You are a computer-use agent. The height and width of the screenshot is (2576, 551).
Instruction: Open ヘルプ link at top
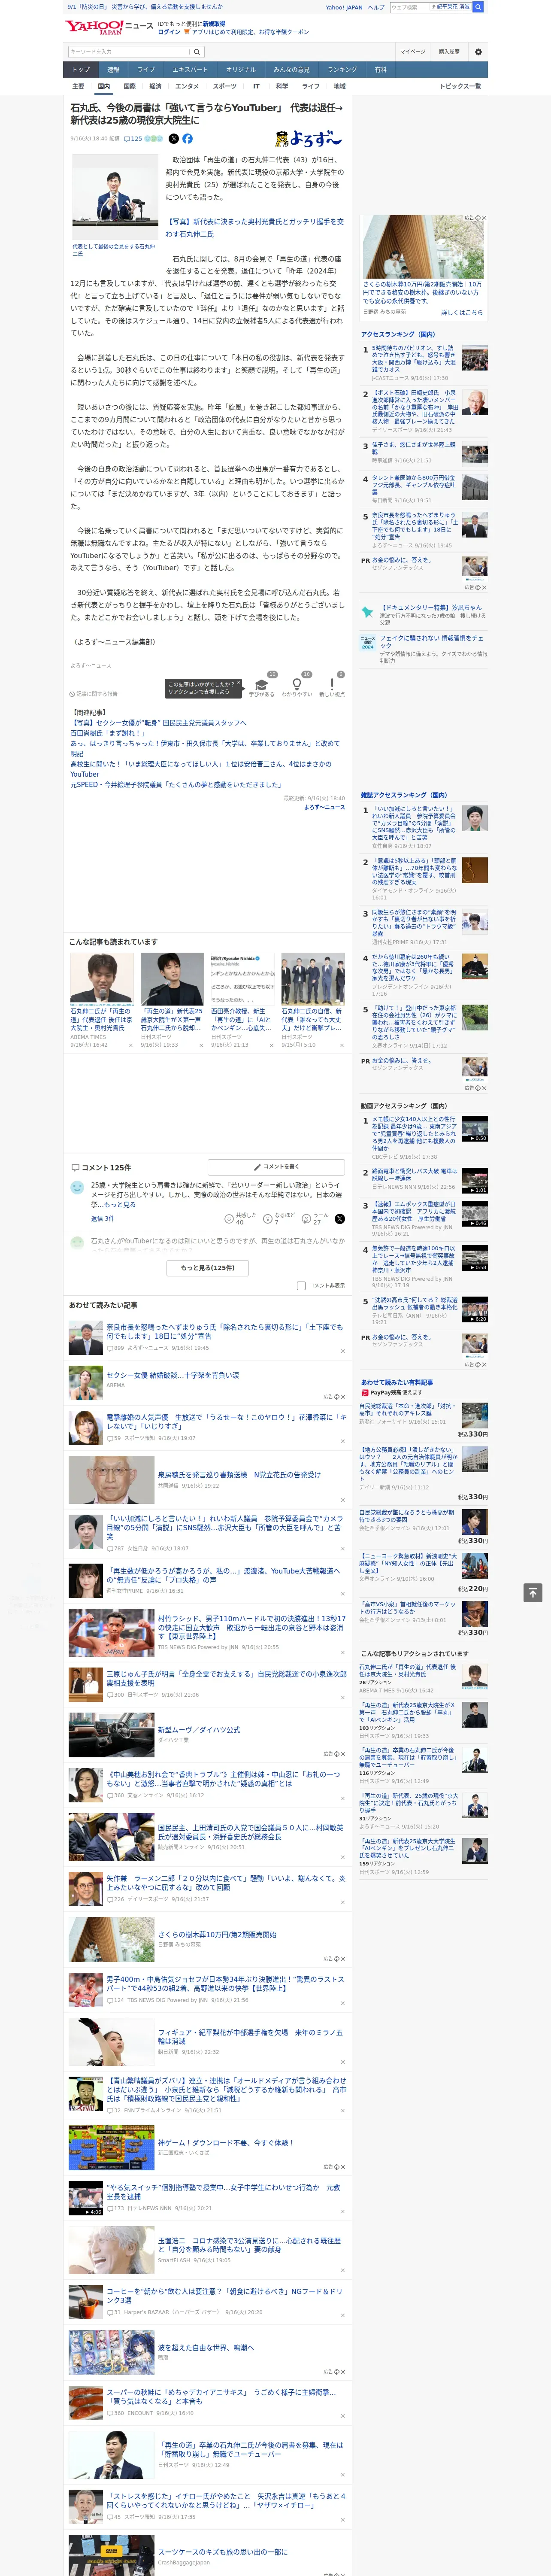376,7
